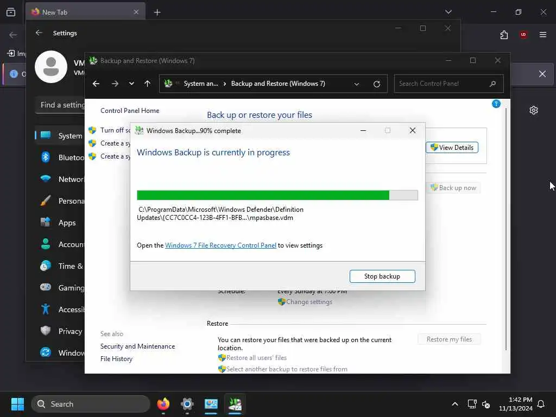Image resolution: width=556 pixels, height=417 pixels.
Task: Open recent locations dropdown arrow
Action: tap(131, 84)
